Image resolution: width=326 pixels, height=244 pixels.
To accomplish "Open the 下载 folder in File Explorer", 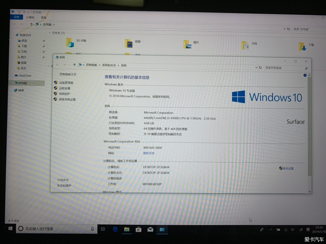I will (x=306, y=47).
